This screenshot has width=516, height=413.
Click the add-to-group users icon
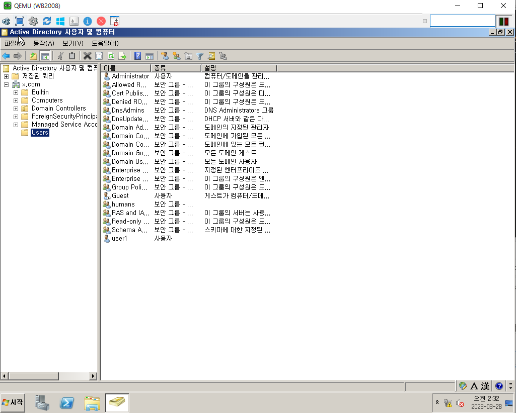(x=223, y=56)
